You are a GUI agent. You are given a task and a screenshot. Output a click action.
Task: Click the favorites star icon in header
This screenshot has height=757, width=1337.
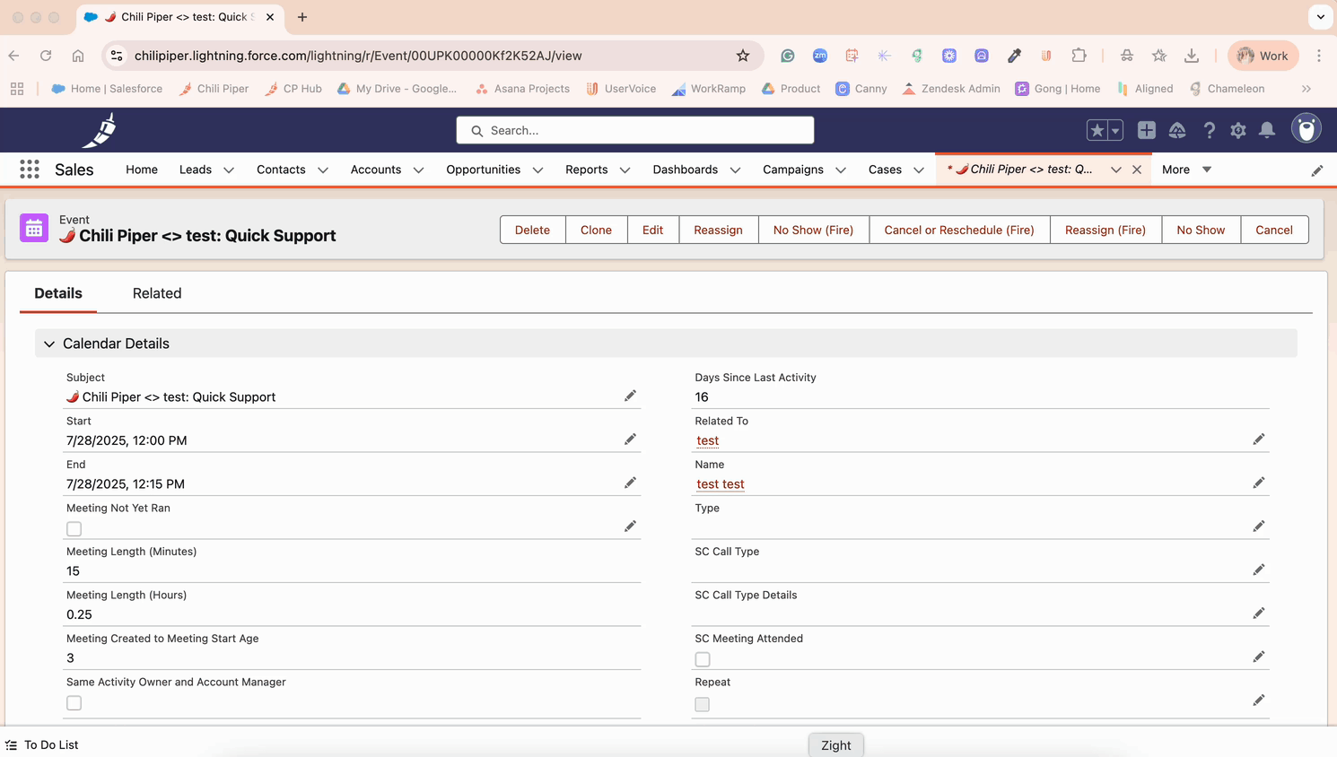point(1097,130)
